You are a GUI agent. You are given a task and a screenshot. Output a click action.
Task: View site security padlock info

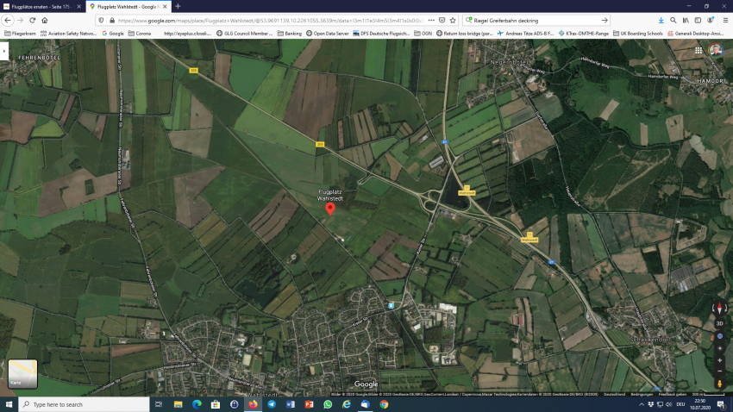pyautogui.click(x=112, y=21)
